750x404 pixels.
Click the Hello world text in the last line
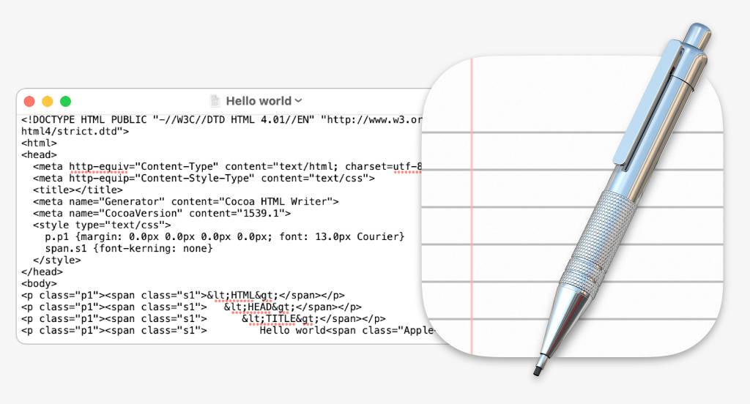[293, 330]
